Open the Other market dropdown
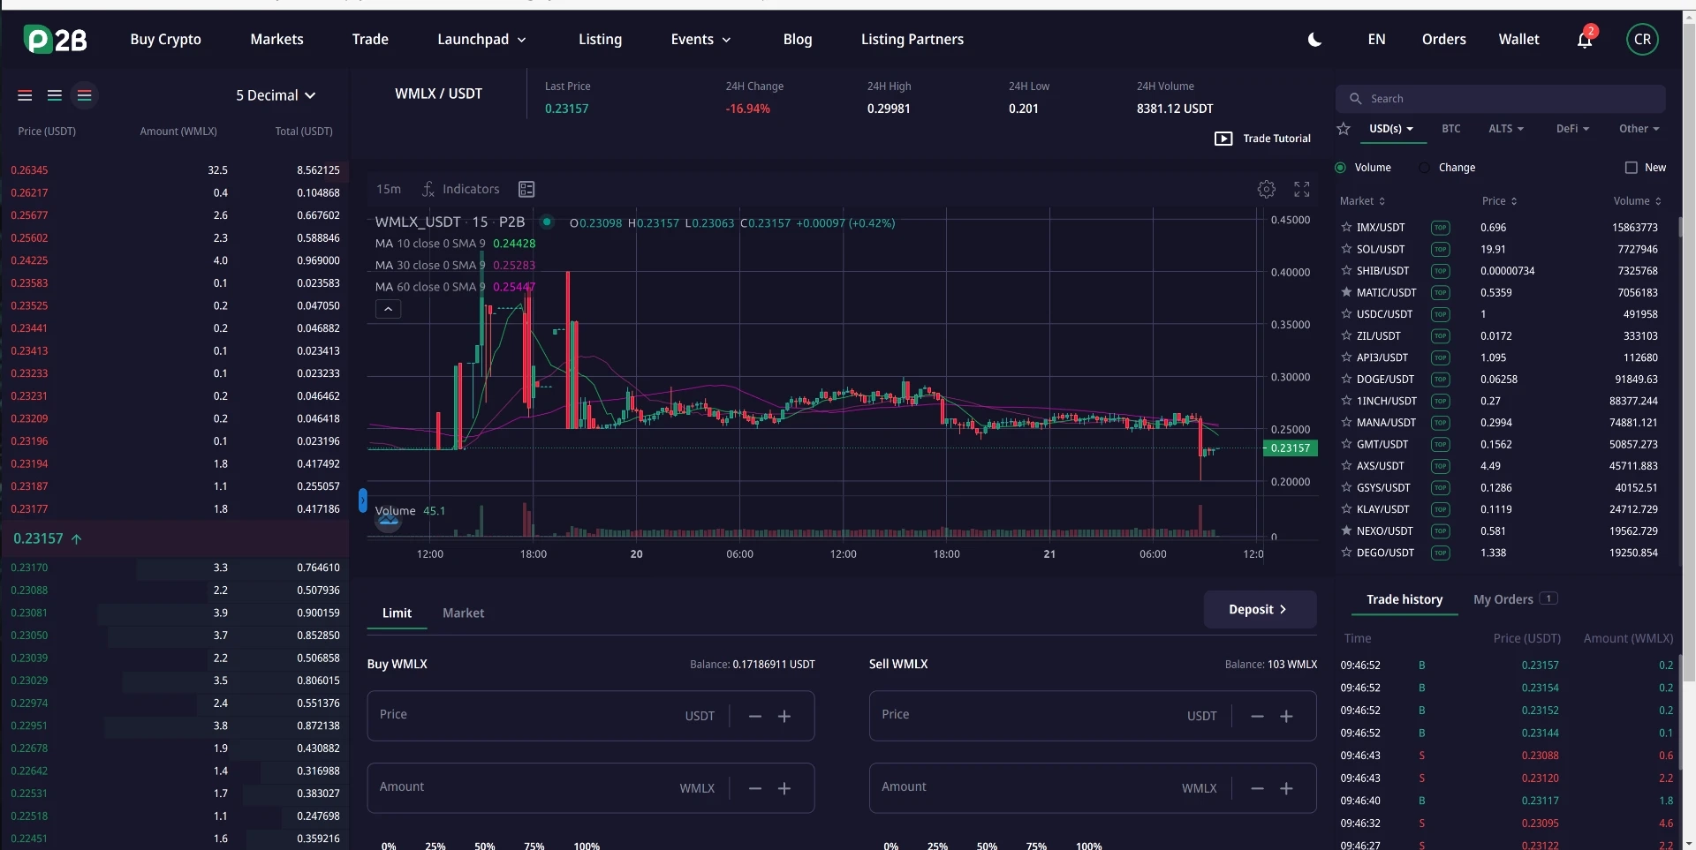Image resolution: width=1696 pixels, height=850 pixels. [x=1639, y=129]
